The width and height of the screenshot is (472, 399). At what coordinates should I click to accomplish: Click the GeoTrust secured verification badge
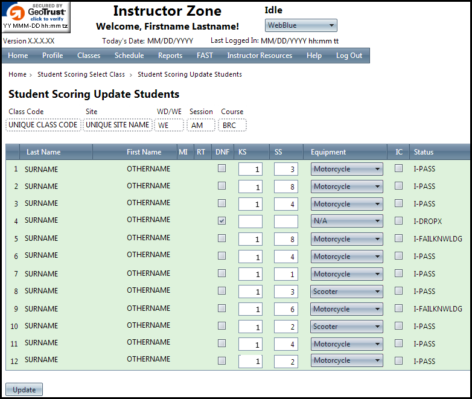coord(36,17)
